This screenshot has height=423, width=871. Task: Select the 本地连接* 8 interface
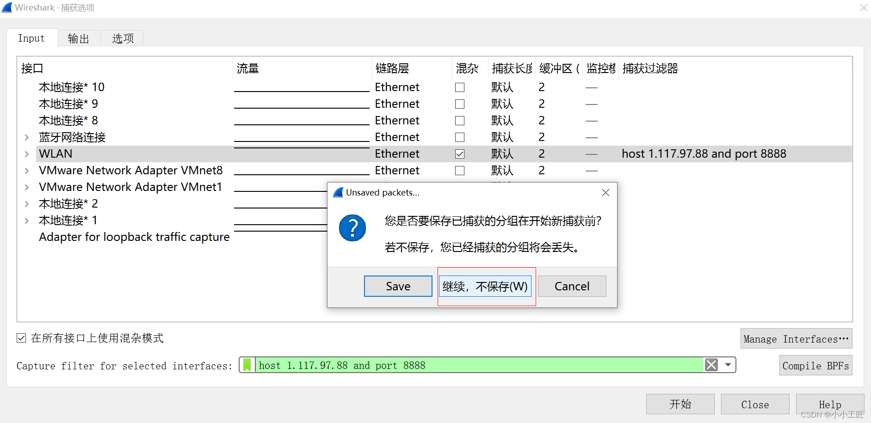(x=68, y=120)
